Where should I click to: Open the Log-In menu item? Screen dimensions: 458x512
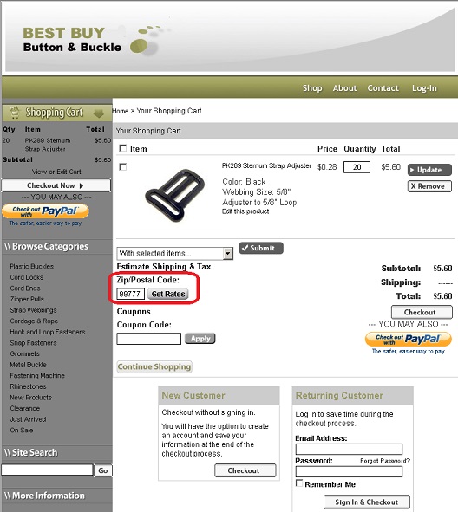(x=424, y=88)
